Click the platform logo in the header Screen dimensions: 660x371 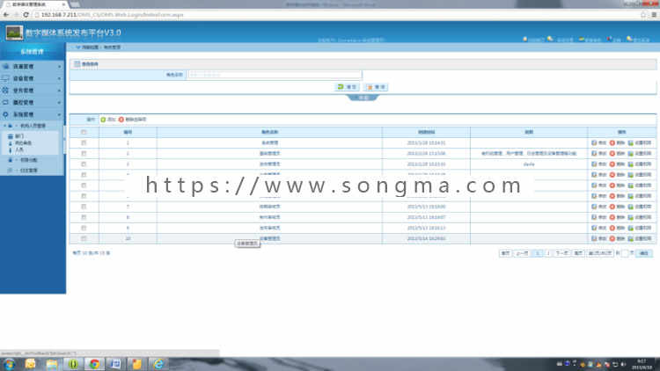pos(14,33)
